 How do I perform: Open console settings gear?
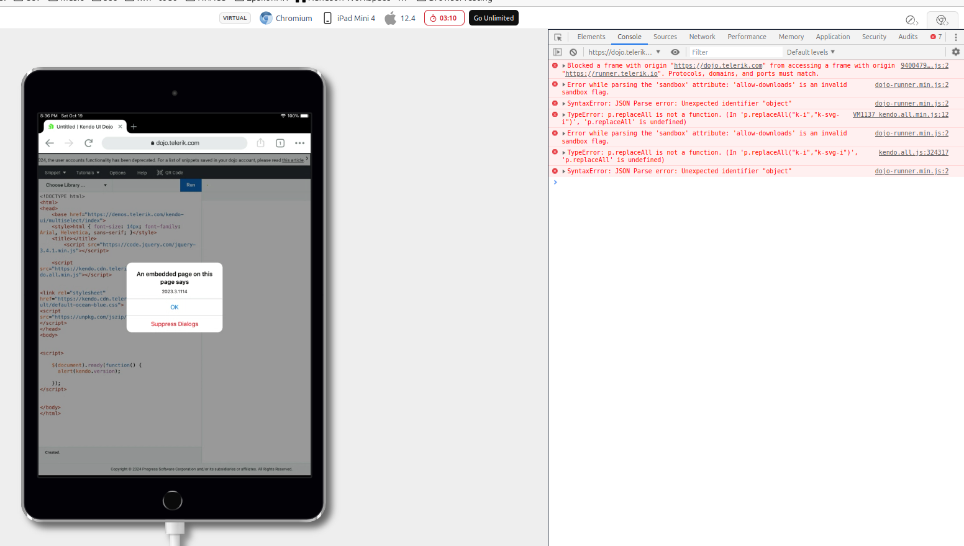[x=956, y=52]
